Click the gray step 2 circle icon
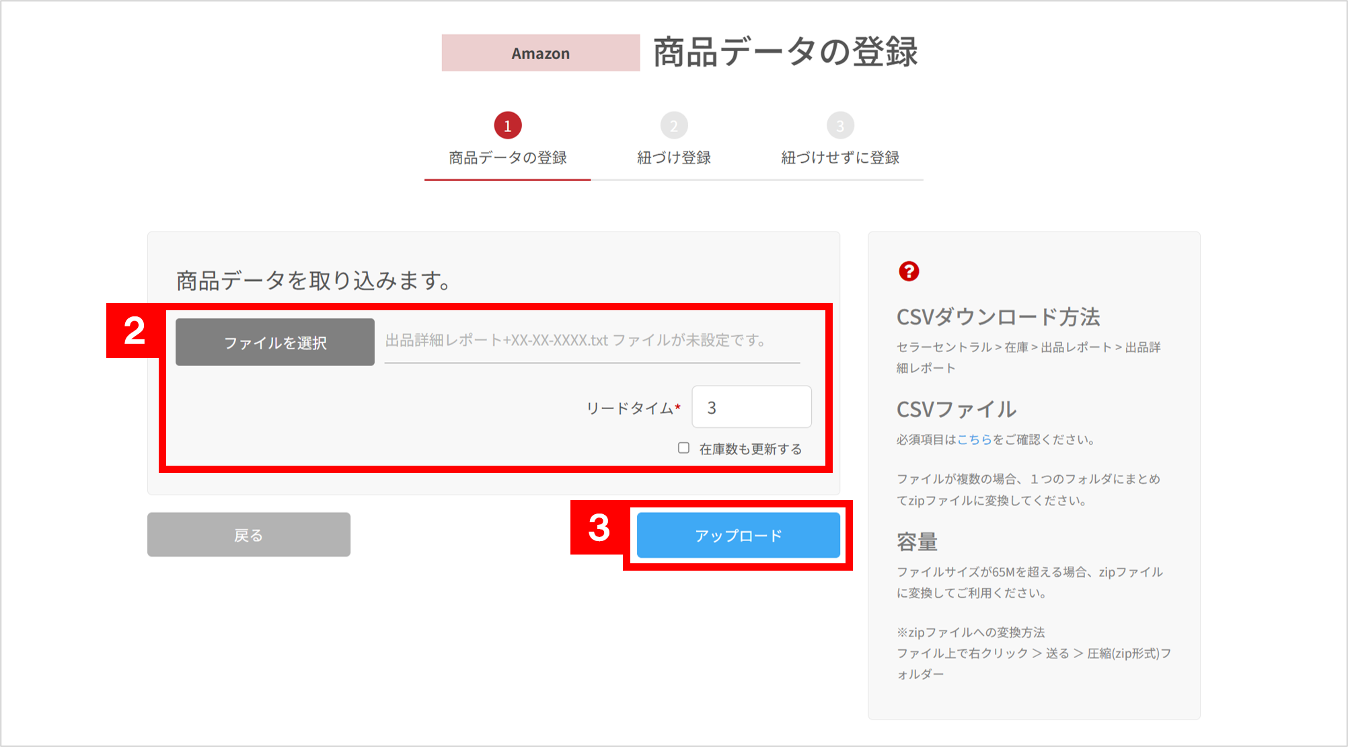The width and height of the screenshot is (1348, 747). point(673,124)
